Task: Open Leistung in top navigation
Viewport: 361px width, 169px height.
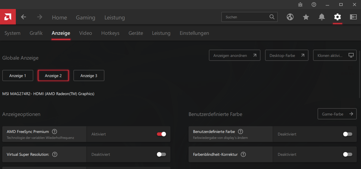Action: 115,17
